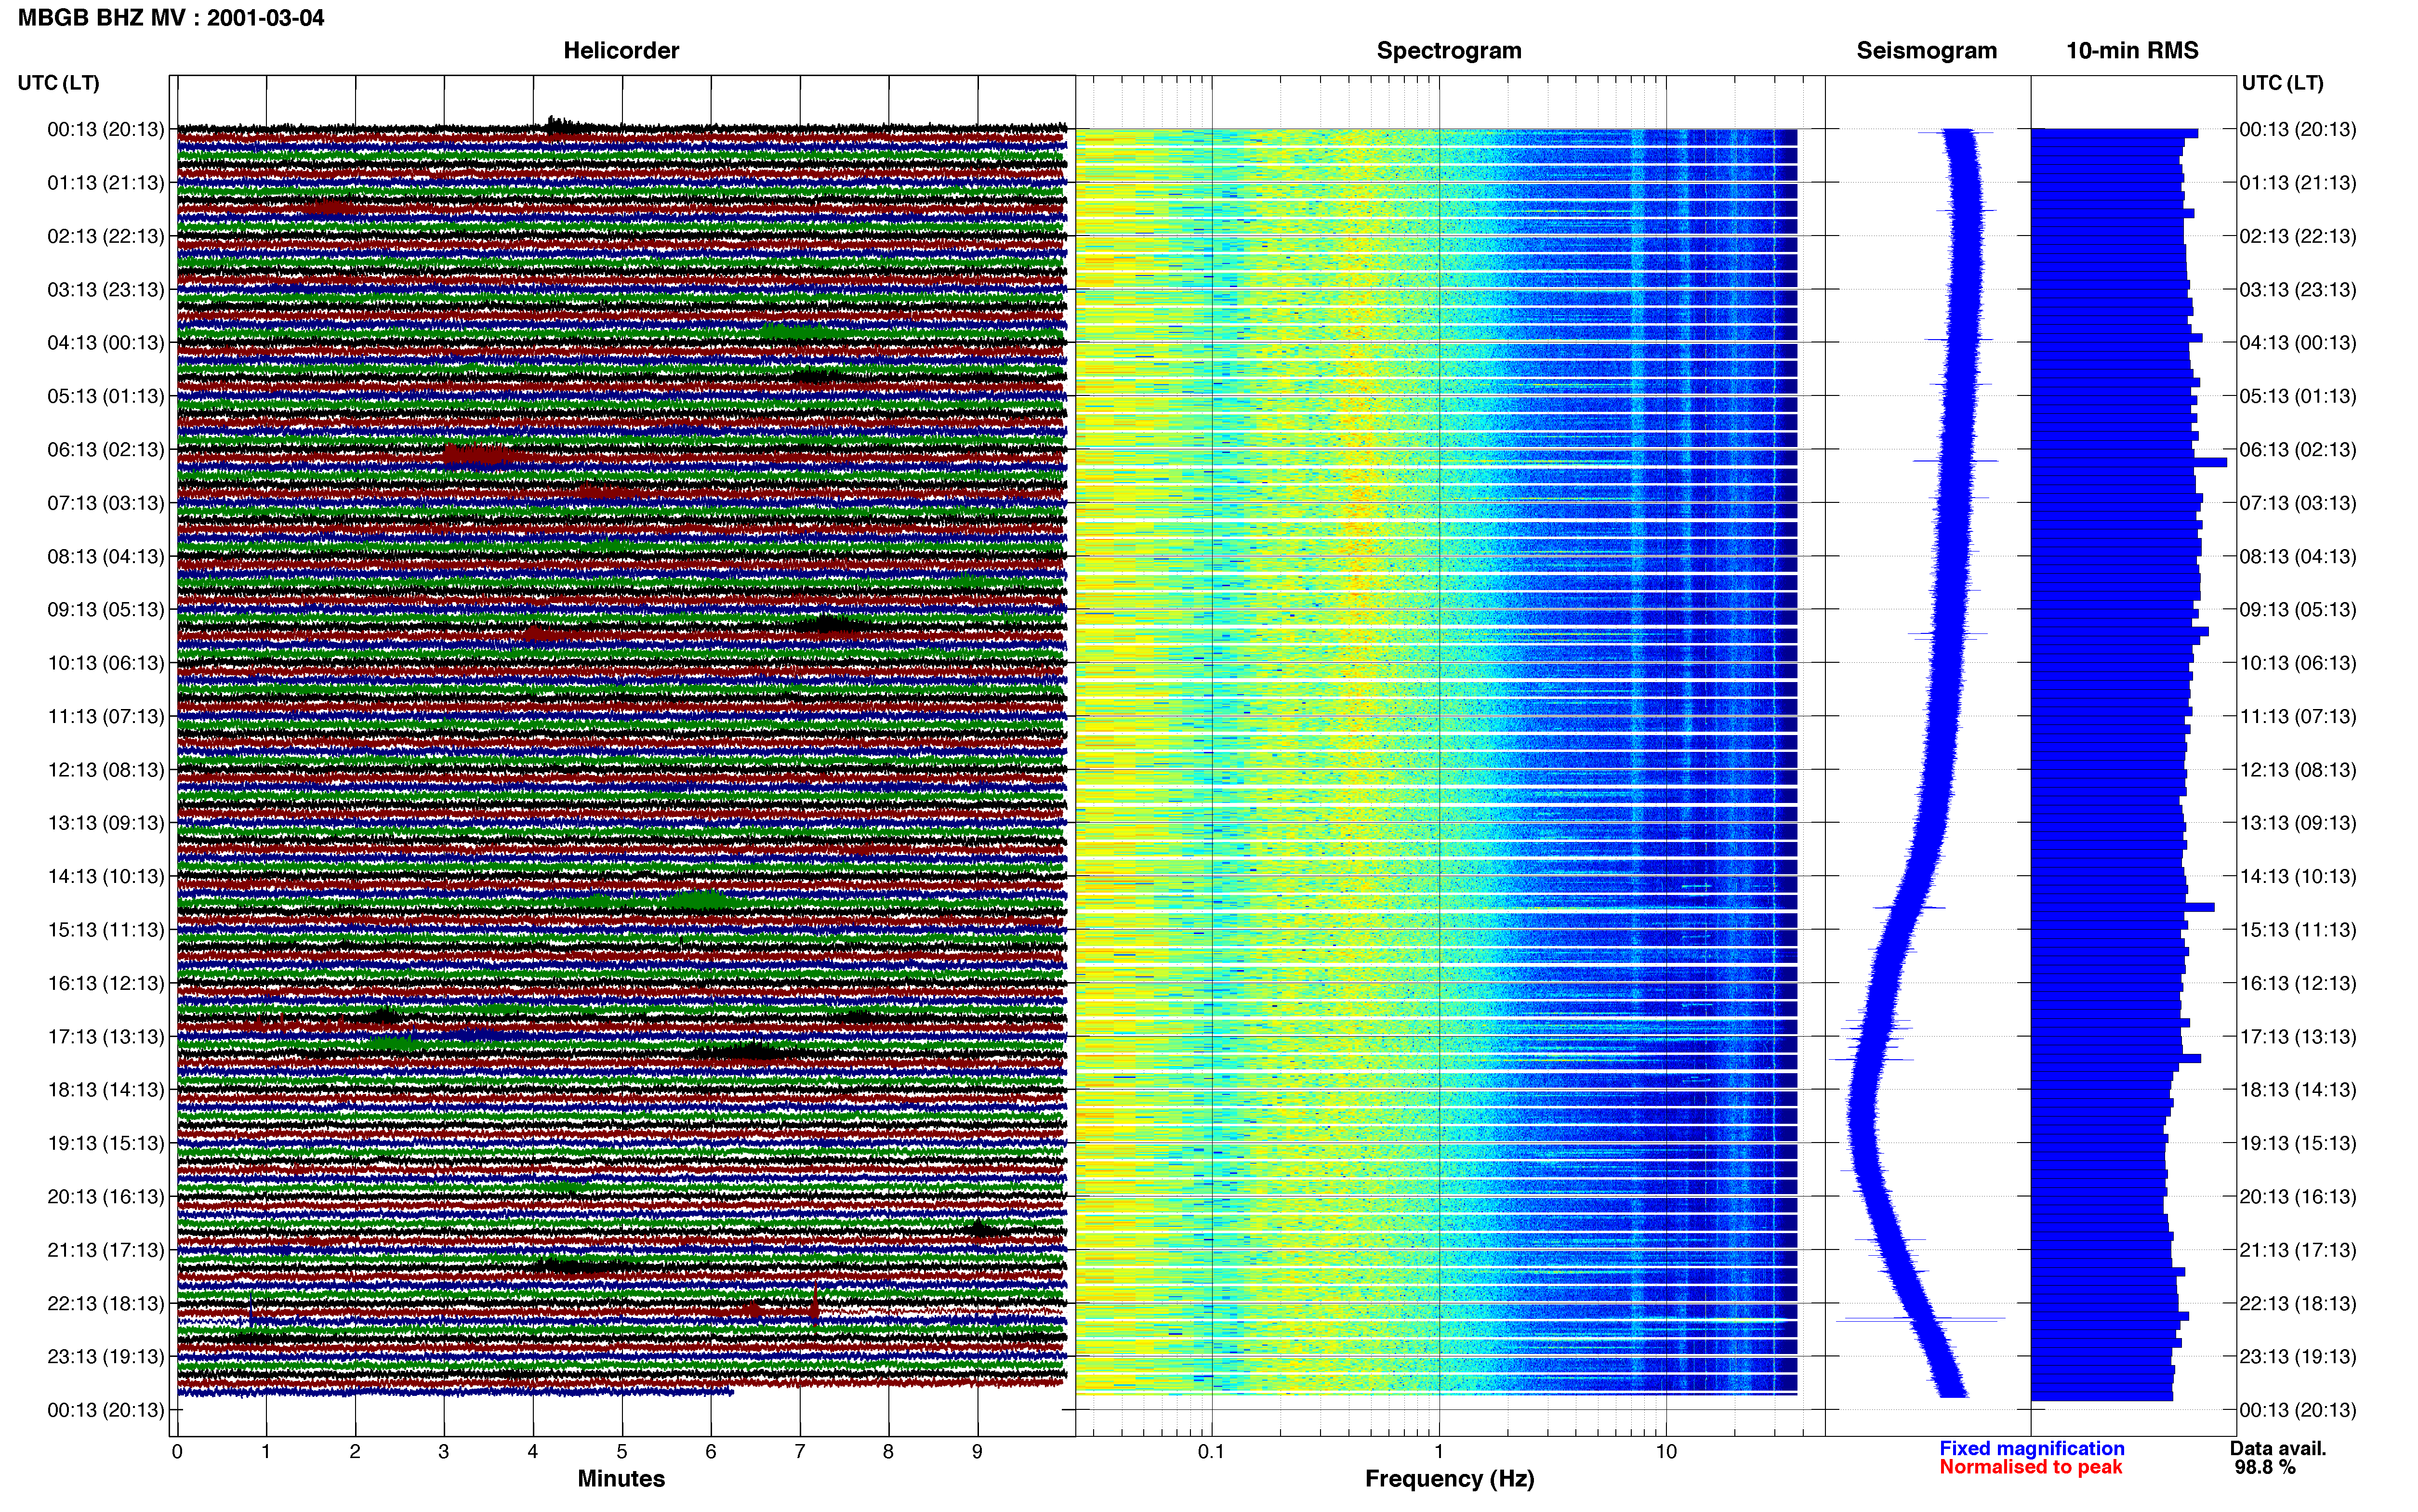The image size is (2418, 1512).
Task: Click the Data avail. label
Action: [x=2278, y=1449]
